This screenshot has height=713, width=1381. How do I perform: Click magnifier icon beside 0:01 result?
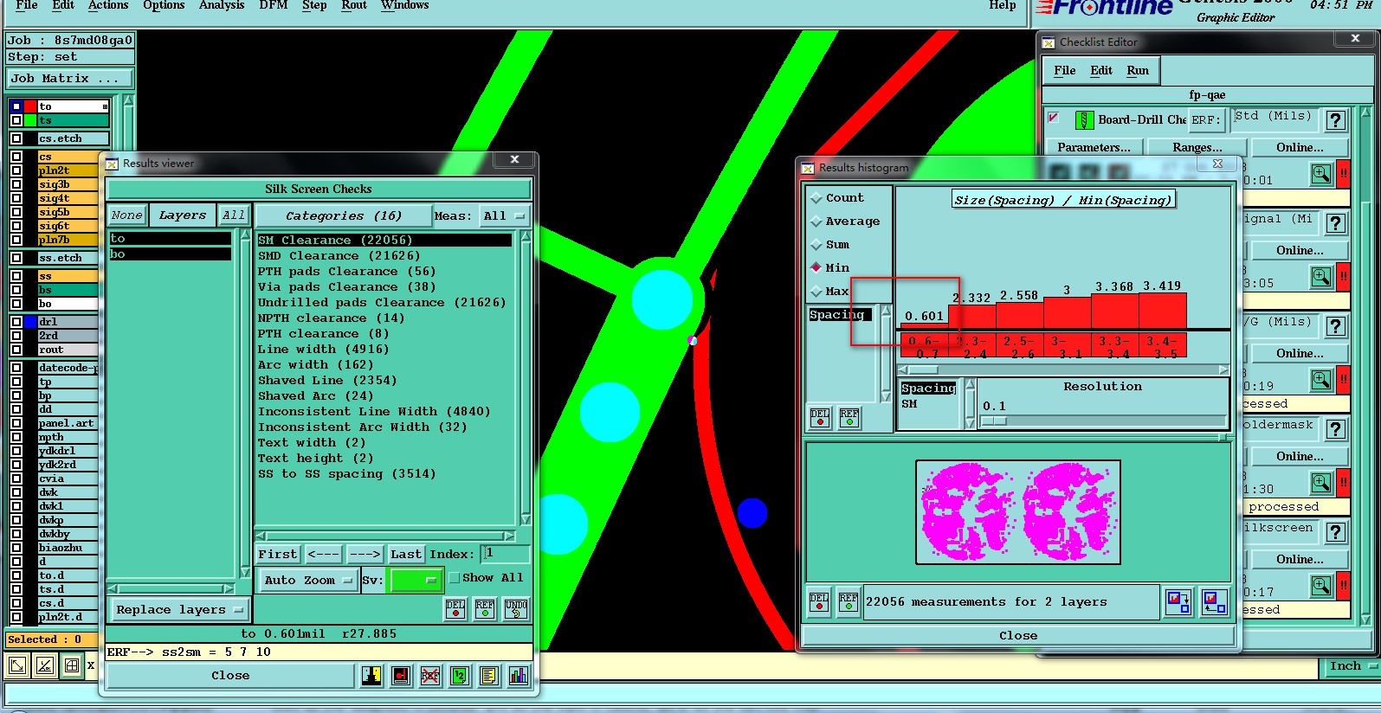pyautogui.click(x=1320, y=174)
